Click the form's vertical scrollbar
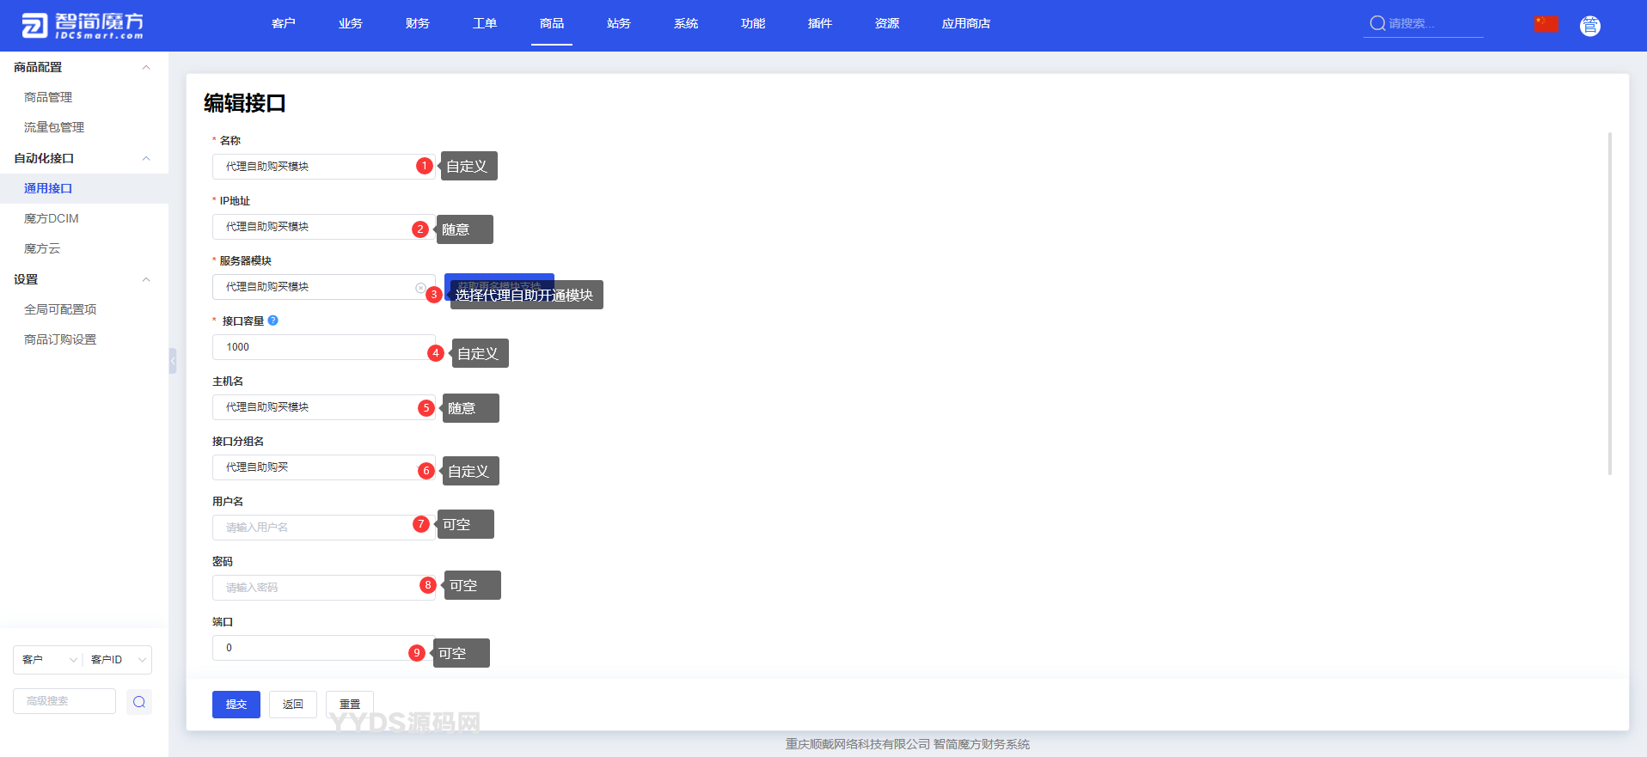Viewport: 1647px width, 757px height. pos(1610,303)
